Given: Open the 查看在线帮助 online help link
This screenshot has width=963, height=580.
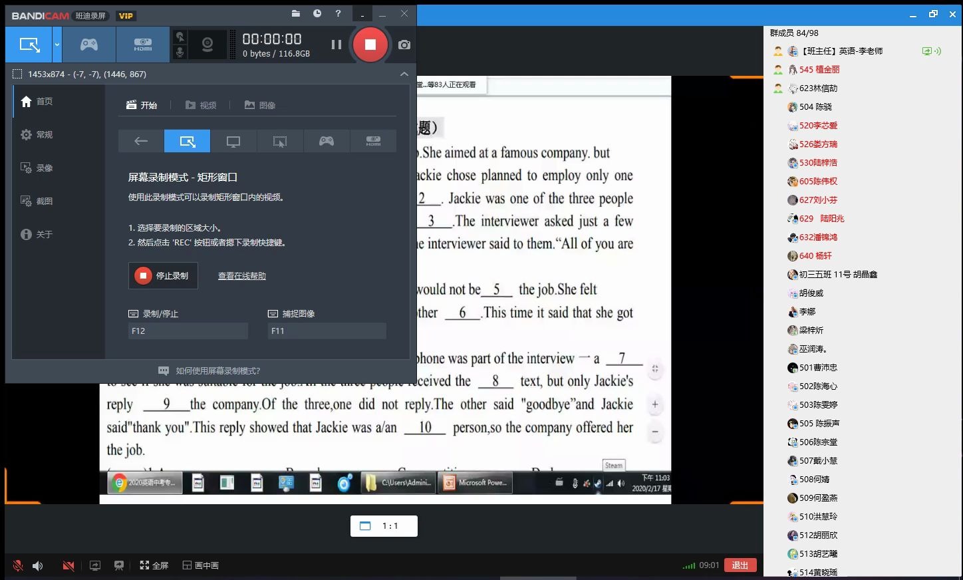Looking at the screenshot, I should pyautogui.click(x=242, y=276).
